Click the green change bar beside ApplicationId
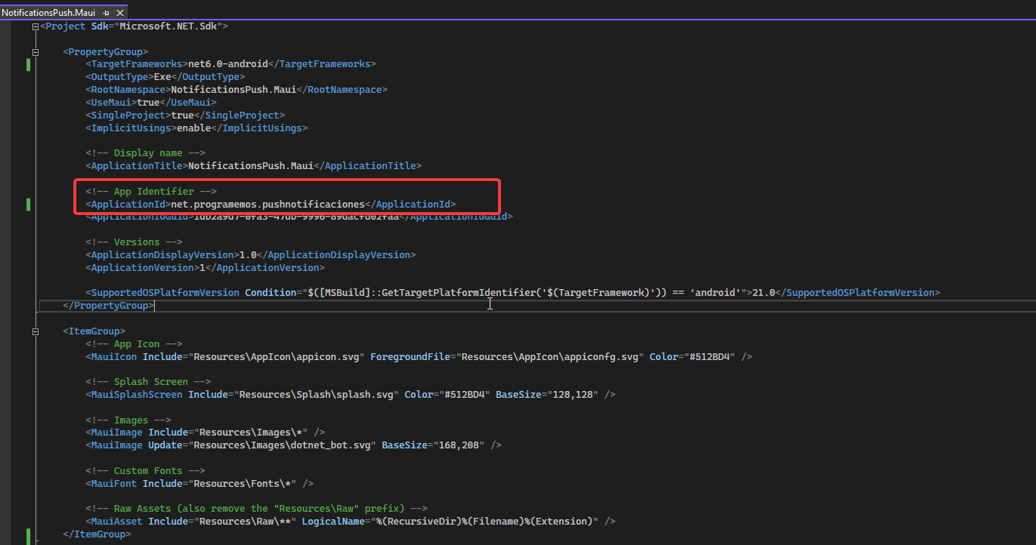Image resolution: width=1036 pixels, height=545 pixels. [x=28, y=204]
